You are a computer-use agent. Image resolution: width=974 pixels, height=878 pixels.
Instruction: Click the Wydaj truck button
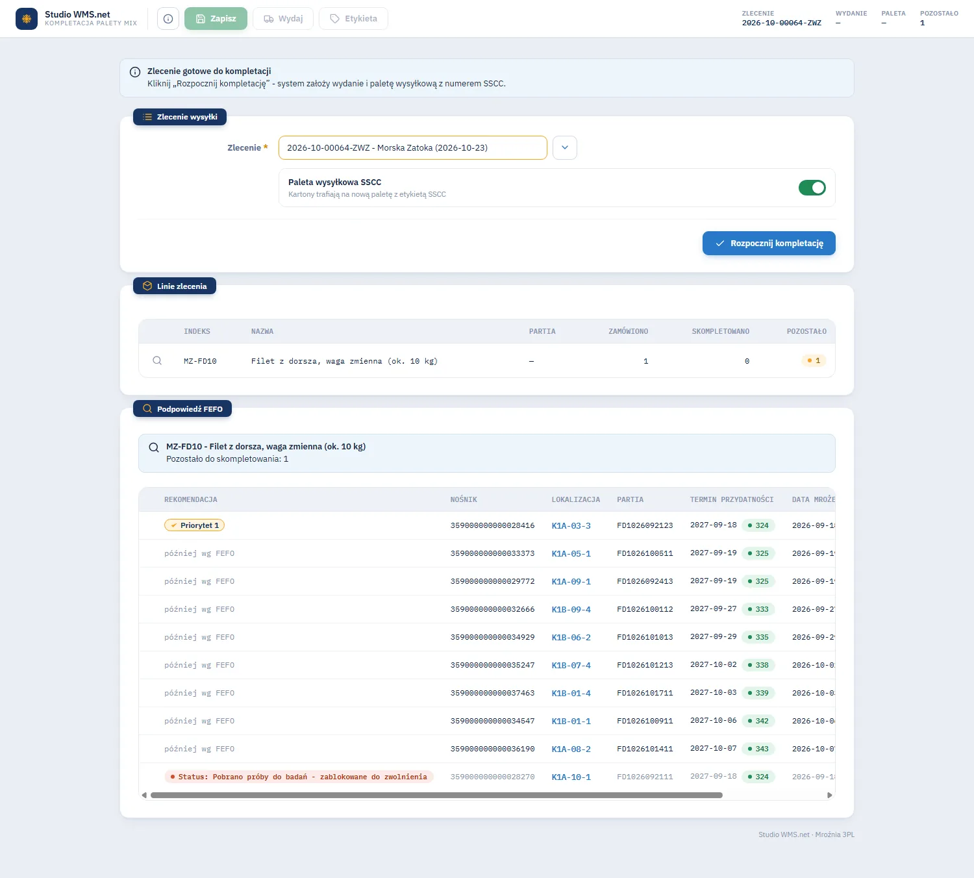[x=283, y=19]
